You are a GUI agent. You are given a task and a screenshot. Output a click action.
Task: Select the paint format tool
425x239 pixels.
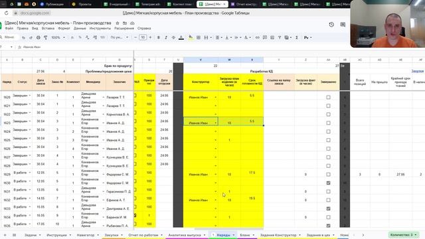pos(46,37)
